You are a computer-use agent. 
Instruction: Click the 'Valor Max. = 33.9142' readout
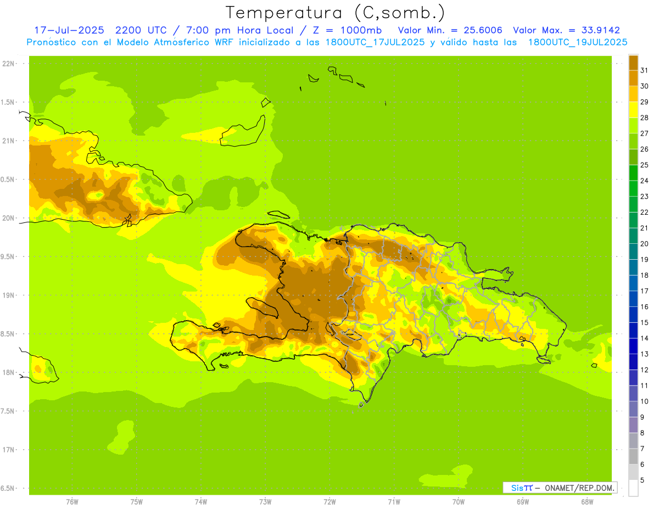tap(566, 30)
